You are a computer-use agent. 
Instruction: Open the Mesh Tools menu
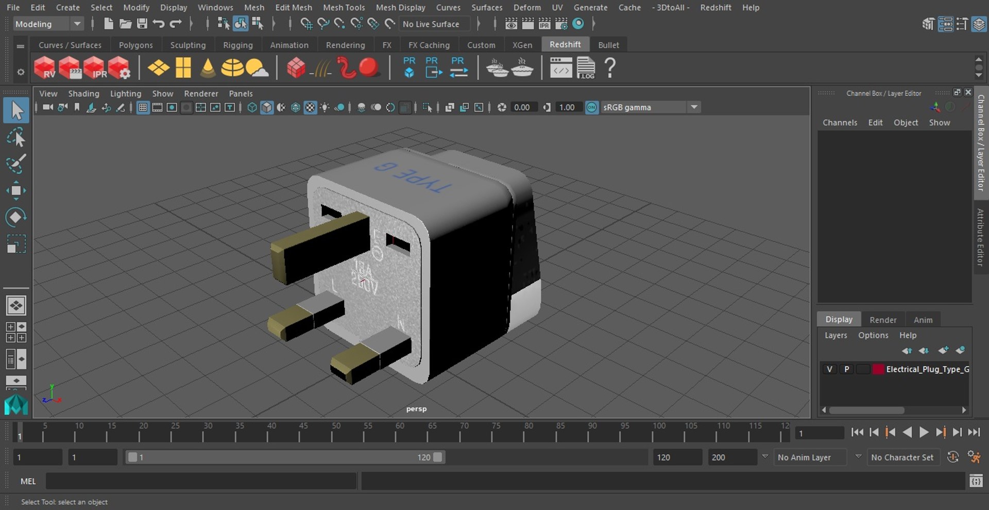(344, 7)
